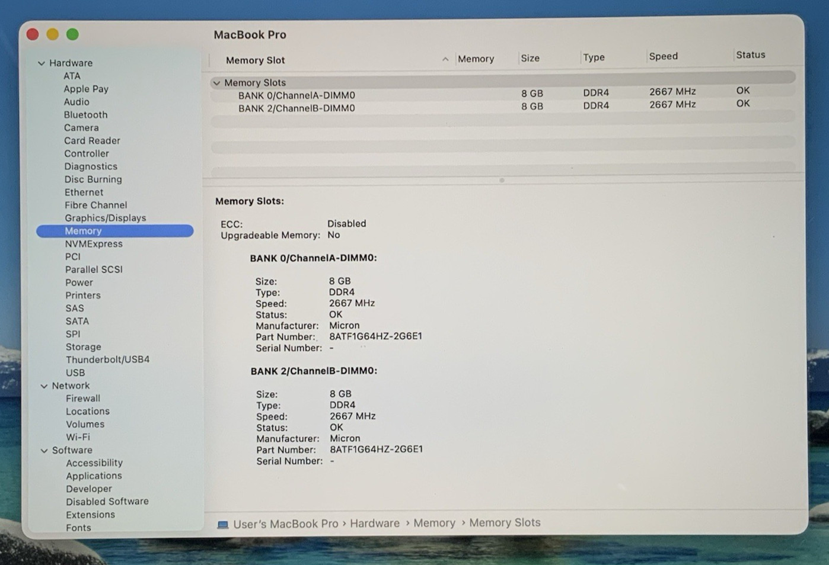The image size is (829, 565).
Task: Open Firewall under Network
Action: pyautogui.click(x=83, y=399)
